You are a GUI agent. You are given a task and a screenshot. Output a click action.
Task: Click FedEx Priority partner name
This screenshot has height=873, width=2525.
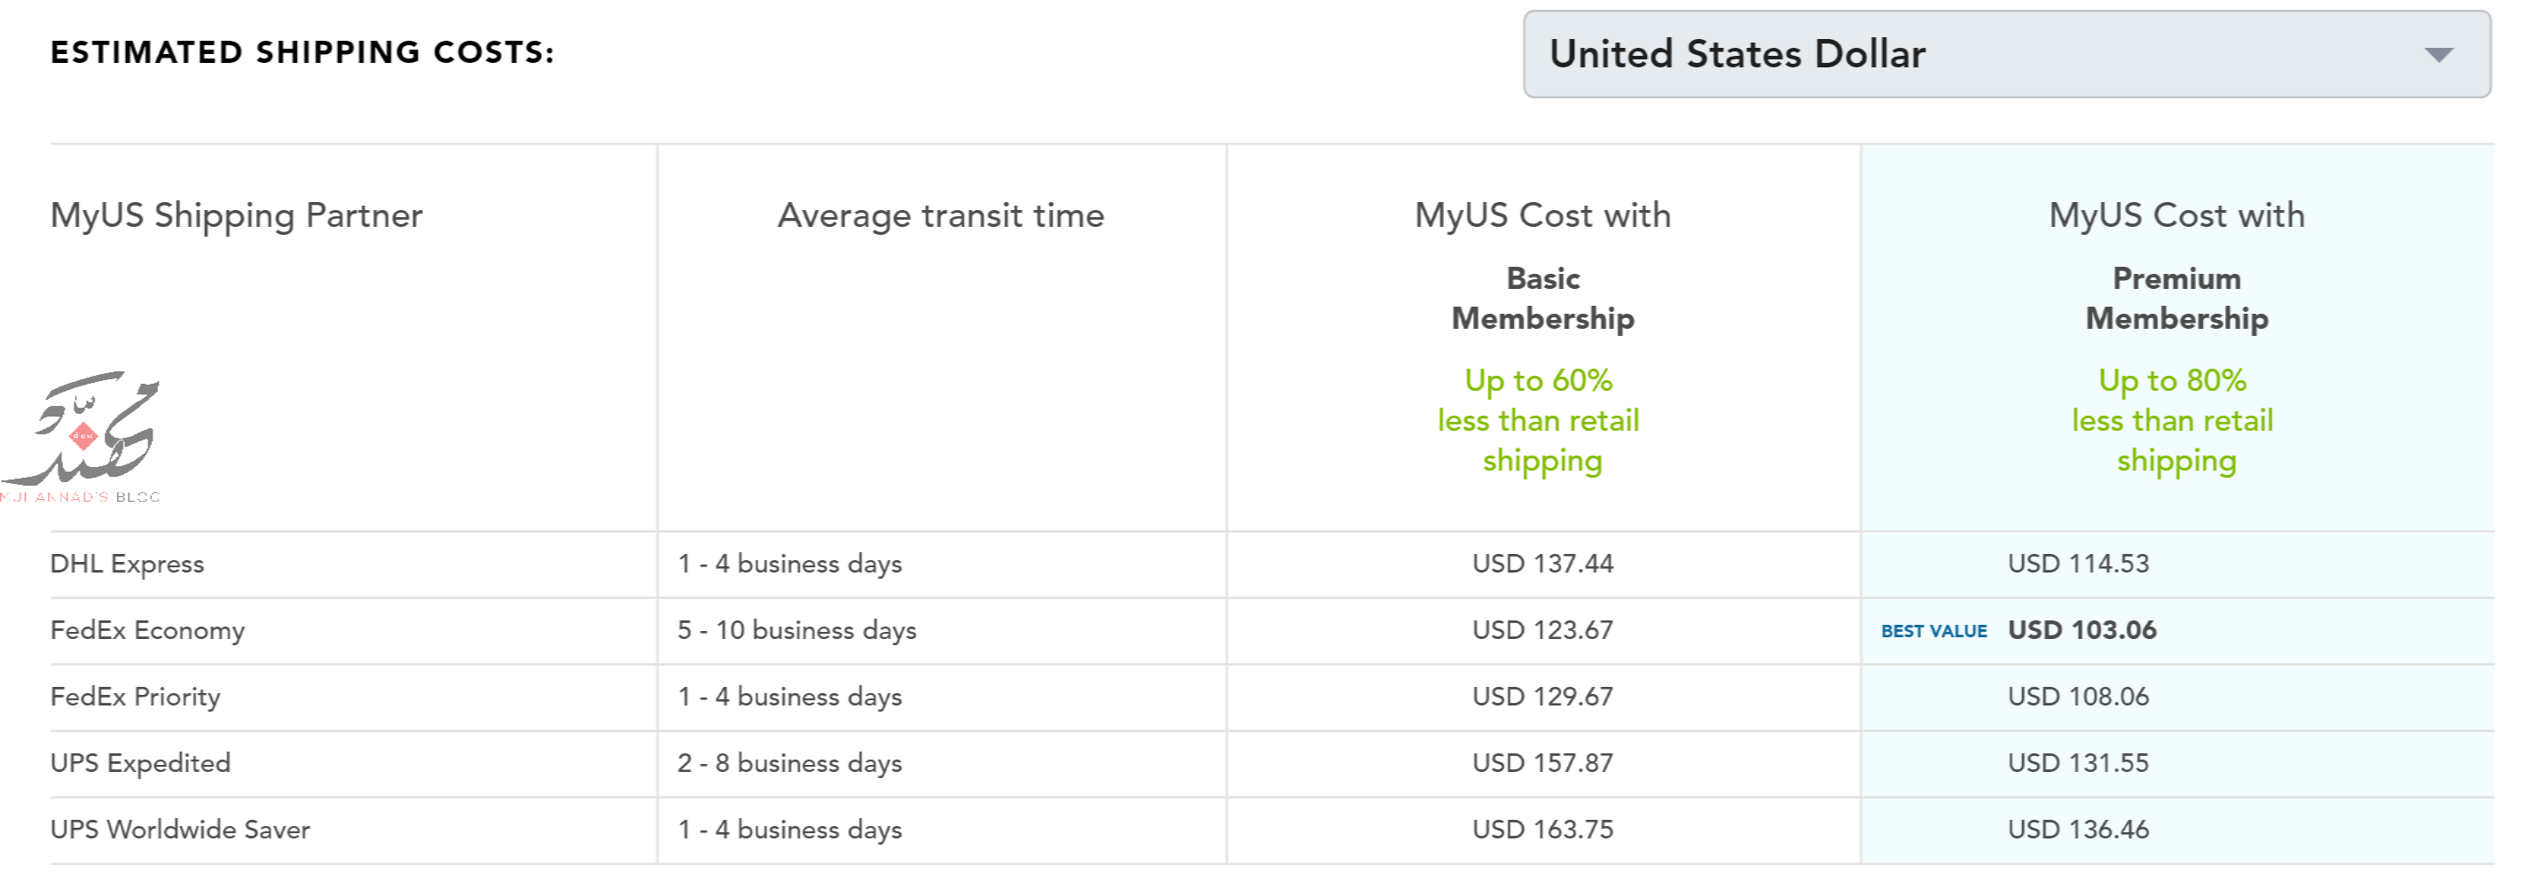tap(136, 697)
